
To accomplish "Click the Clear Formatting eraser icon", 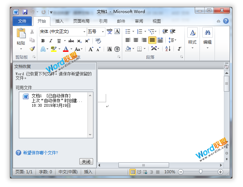I will (x=98, y=41).
